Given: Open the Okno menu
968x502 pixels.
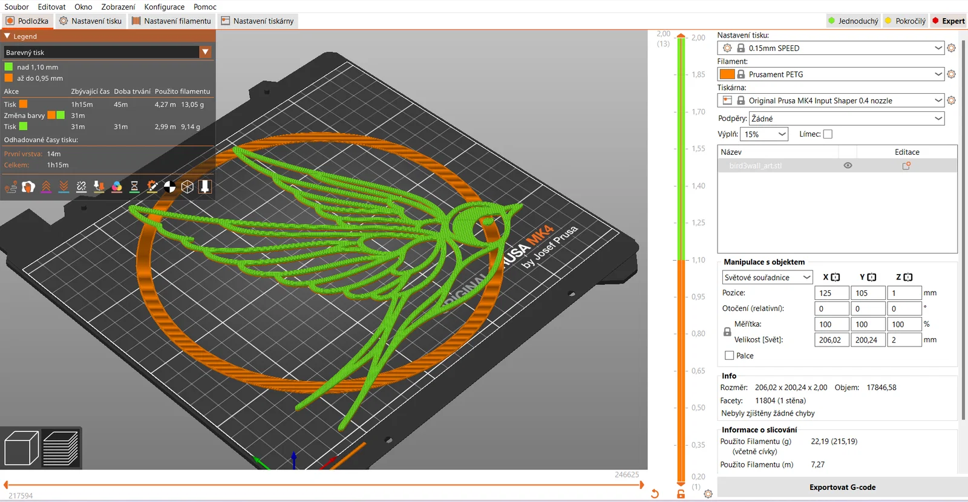Looking at the screenshot, I should point(83,7).
